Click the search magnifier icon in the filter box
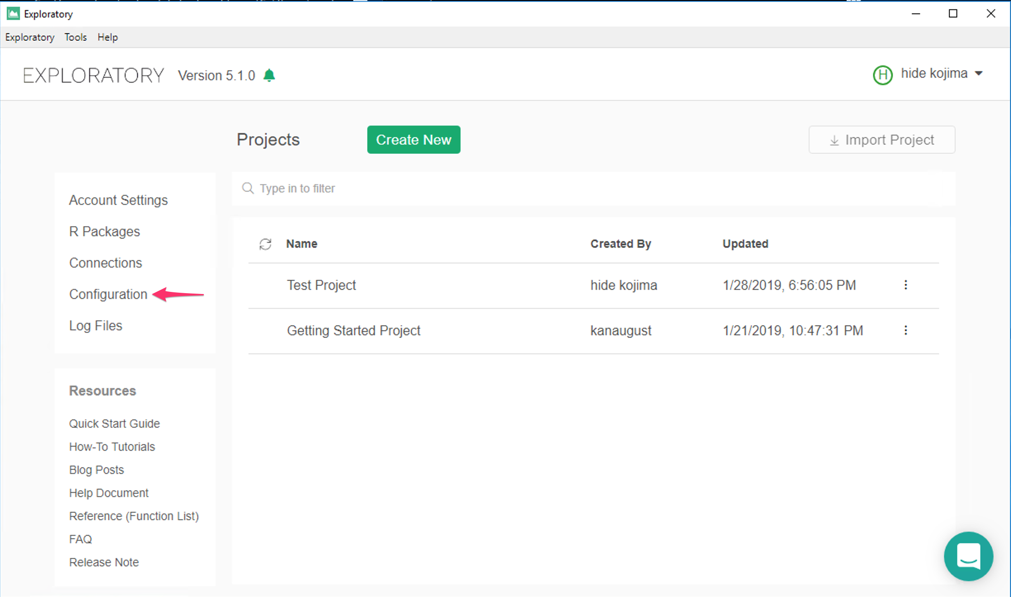 click(x=248, y=188)
